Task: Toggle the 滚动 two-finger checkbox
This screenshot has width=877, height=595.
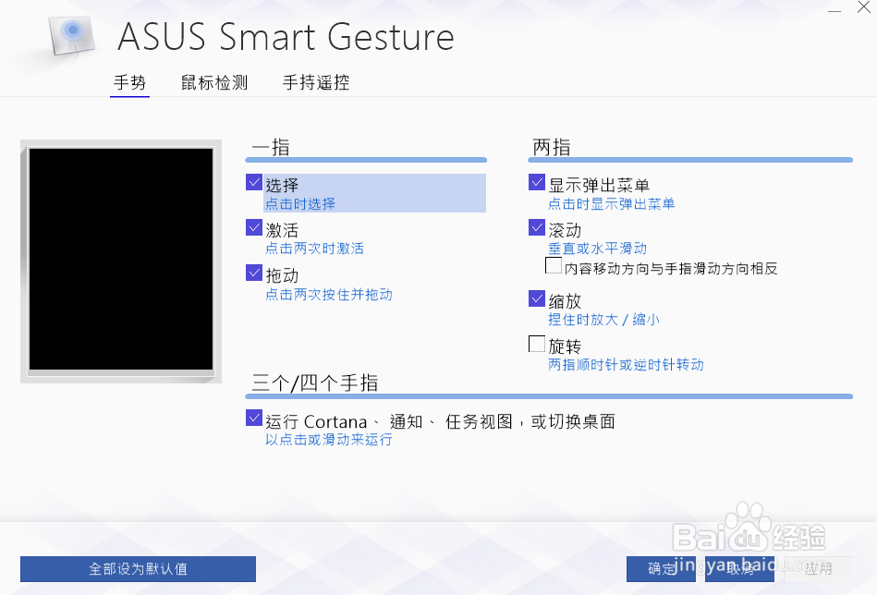Action: point(537,227)
